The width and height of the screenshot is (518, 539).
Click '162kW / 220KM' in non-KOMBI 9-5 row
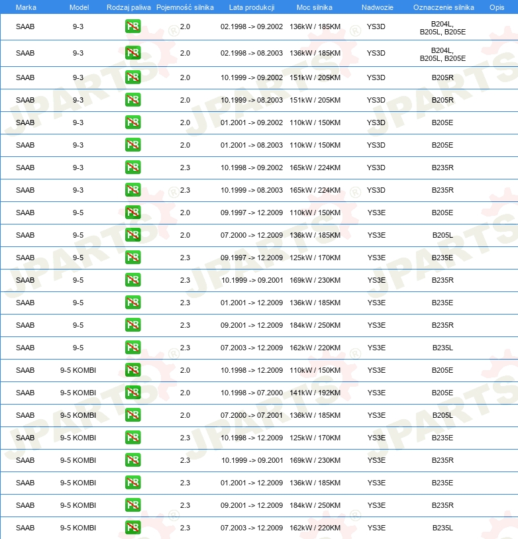pyautogui.click(x=315, y=348)
